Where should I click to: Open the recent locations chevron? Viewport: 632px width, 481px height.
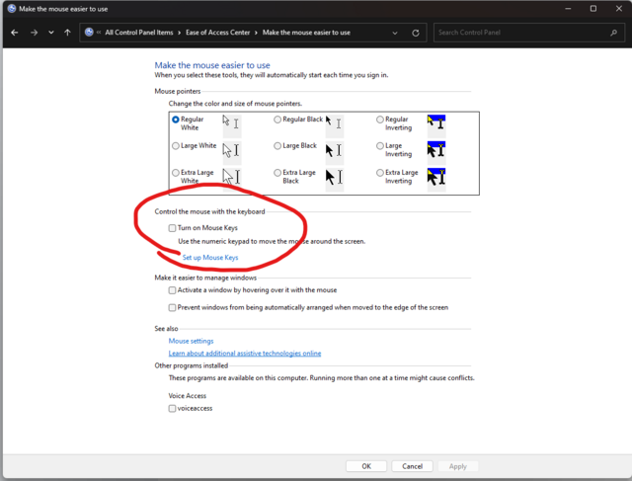point(50,33)
